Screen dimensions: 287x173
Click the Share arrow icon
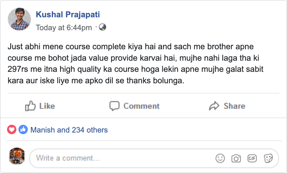(214, 106)
